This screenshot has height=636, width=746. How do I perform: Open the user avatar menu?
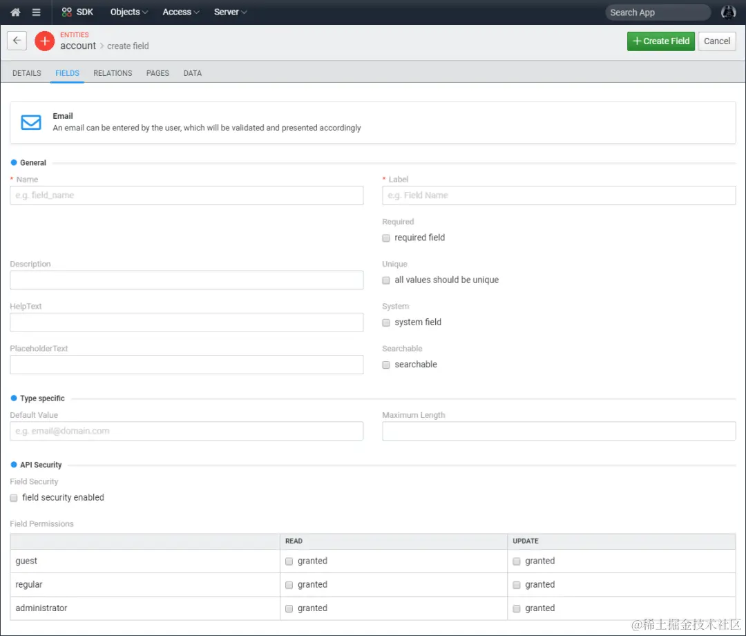click(x=728, y=12)
